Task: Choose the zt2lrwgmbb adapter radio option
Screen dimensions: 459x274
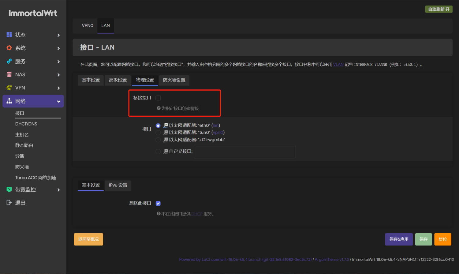Action: 158,140
